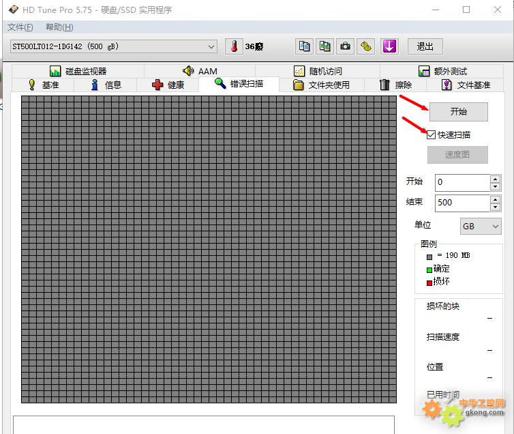The width and height of the screenshot is (514, 434).
Task: Select the 基准 tab
Action: tap(43, 85)
